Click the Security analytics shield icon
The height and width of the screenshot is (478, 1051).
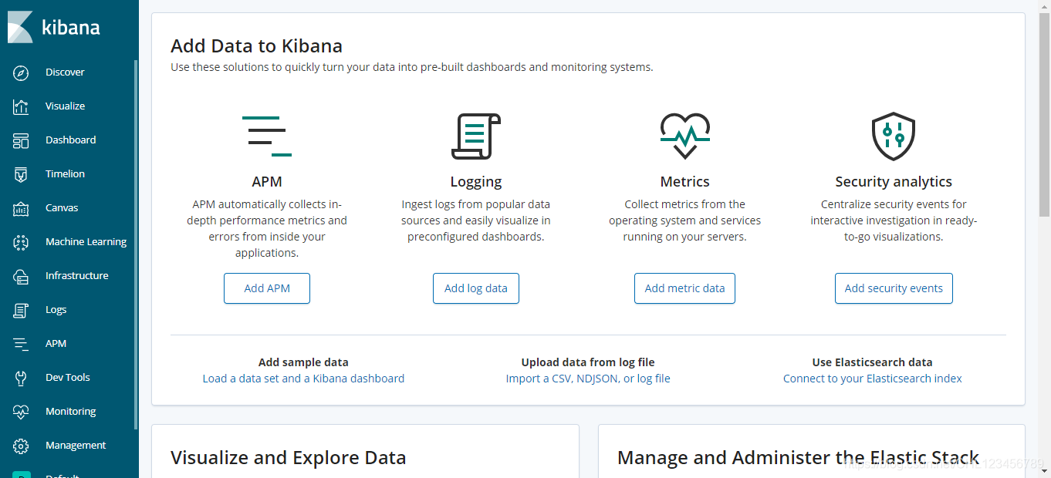(894, 136)
